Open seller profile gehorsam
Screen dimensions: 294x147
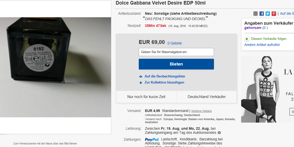(253, 28)
